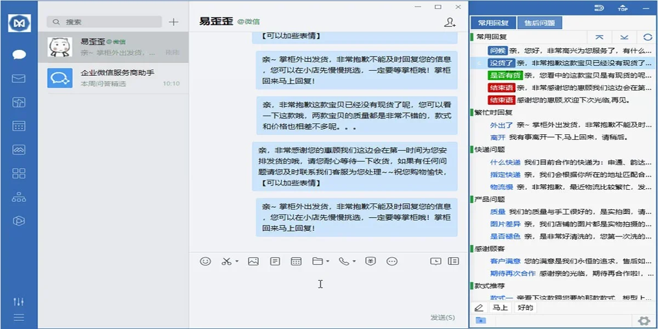Collapse the 繁忙时回复 category header

(494, 112)
